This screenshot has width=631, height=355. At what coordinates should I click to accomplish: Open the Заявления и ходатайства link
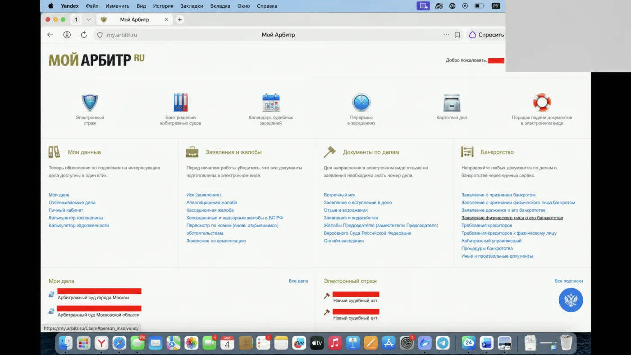pyautogui.click(x=352, y=218)
